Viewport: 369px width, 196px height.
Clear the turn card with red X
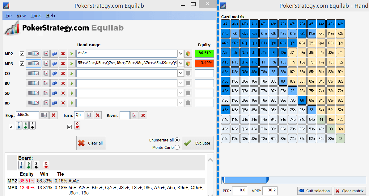tap(98, 115)
